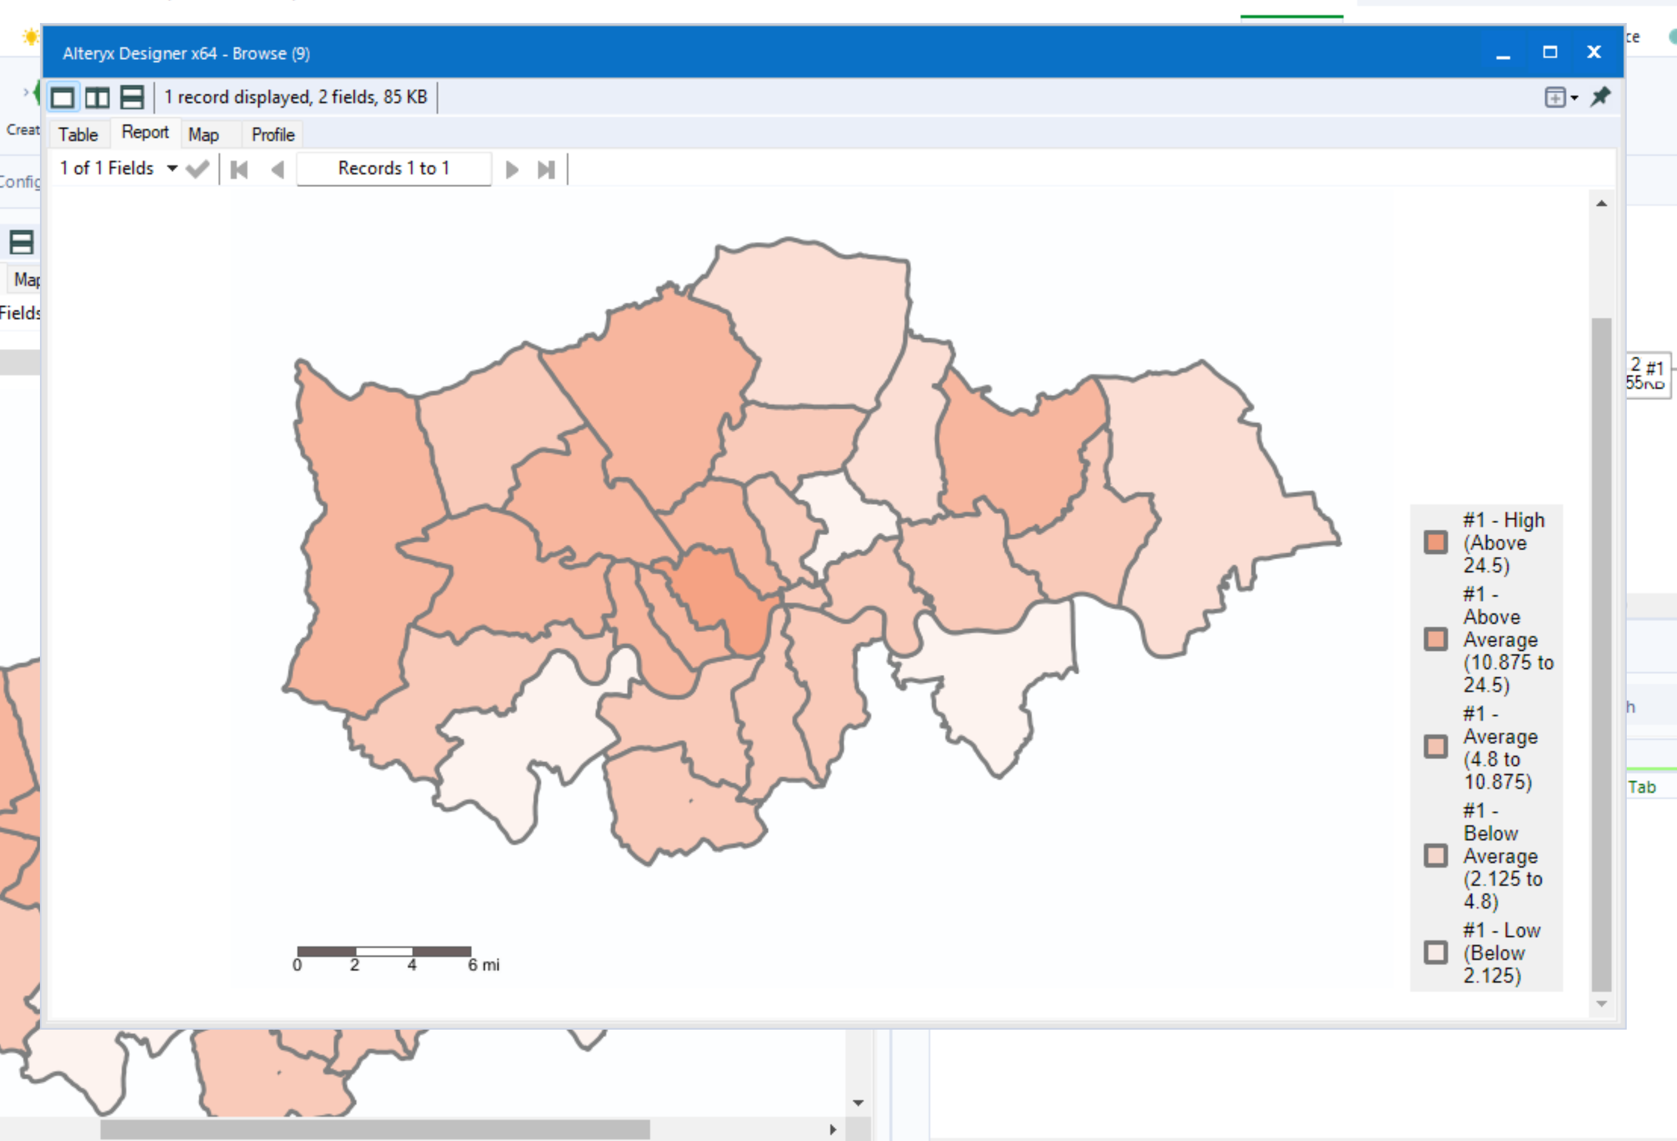Click the previous record arrow
The width and height of the screenshot is (1677, 1141).
tap(277, 169)
